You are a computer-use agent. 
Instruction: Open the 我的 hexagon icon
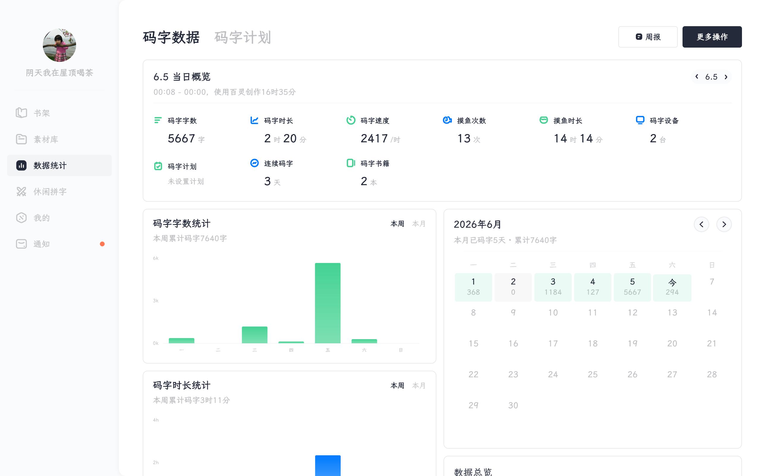21,217
